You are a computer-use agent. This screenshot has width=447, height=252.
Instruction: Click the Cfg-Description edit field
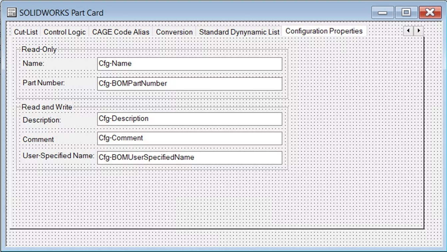pos(190,119)
